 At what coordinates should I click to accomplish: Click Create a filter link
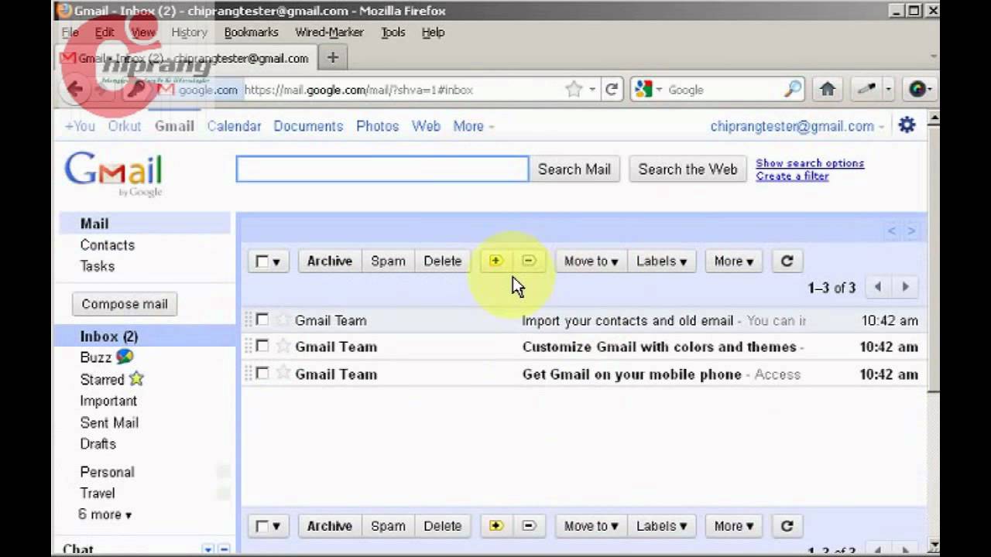tap(792, 176)
